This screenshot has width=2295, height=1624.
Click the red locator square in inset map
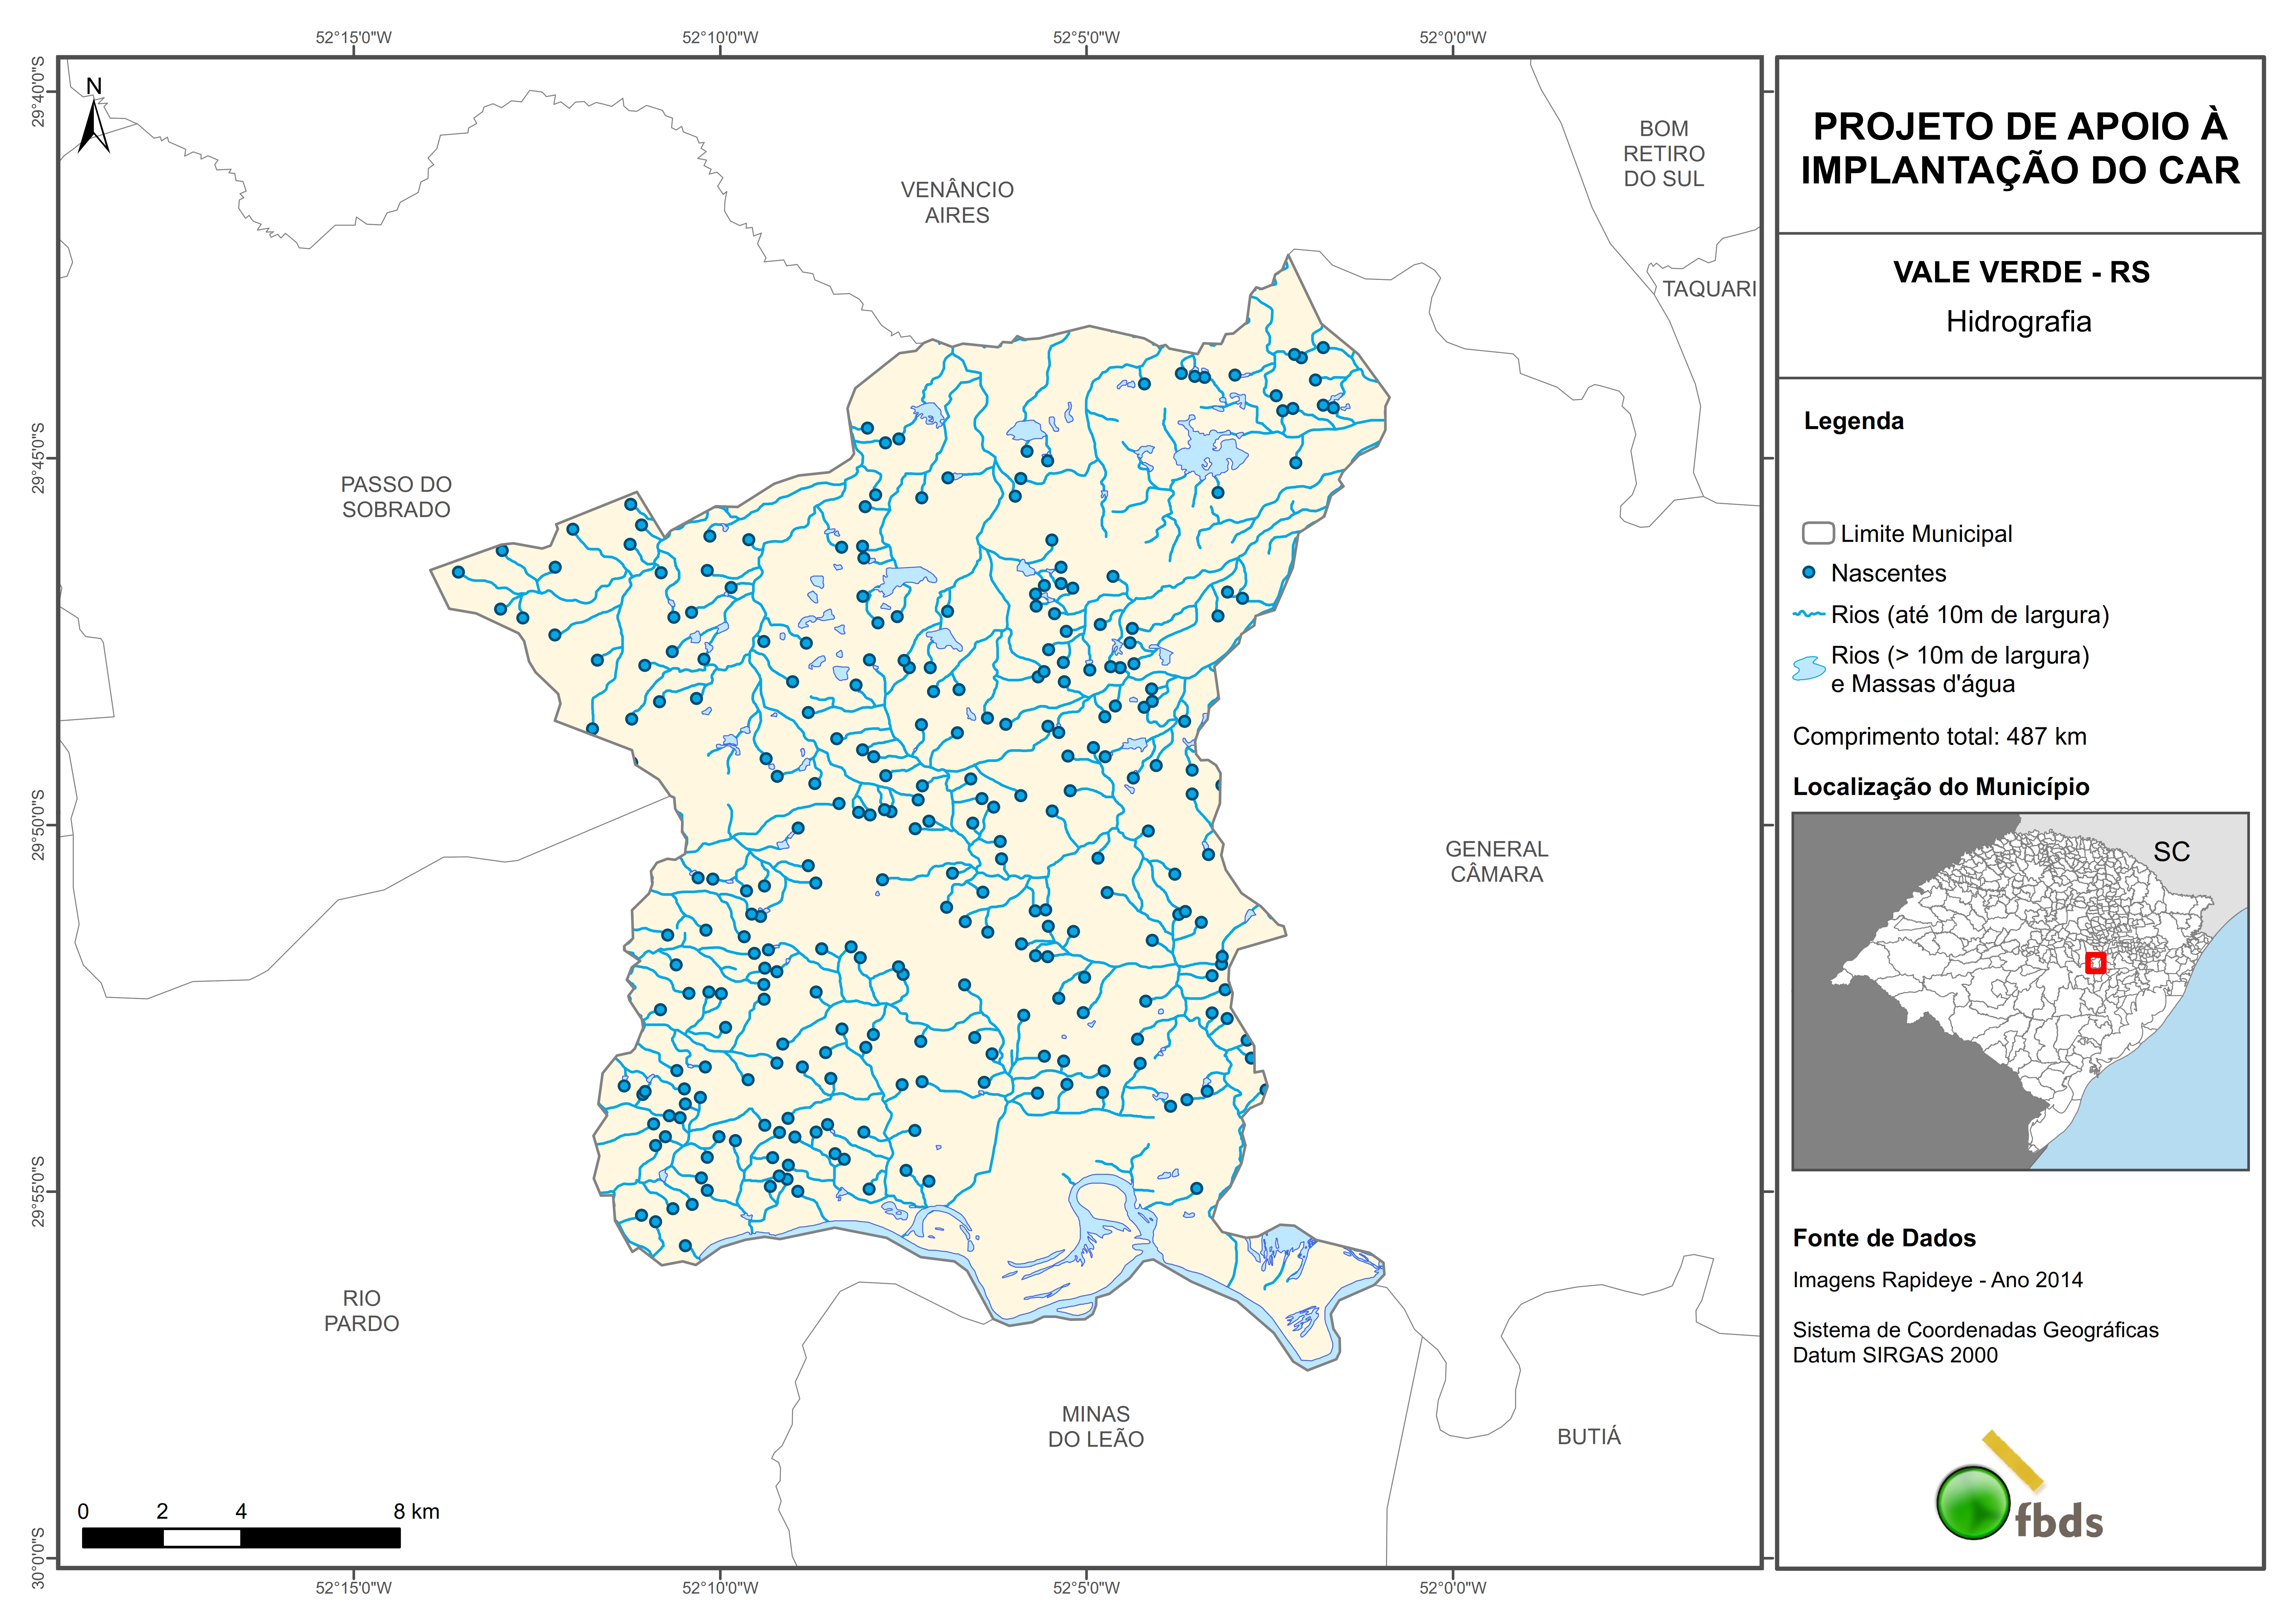2096,963
